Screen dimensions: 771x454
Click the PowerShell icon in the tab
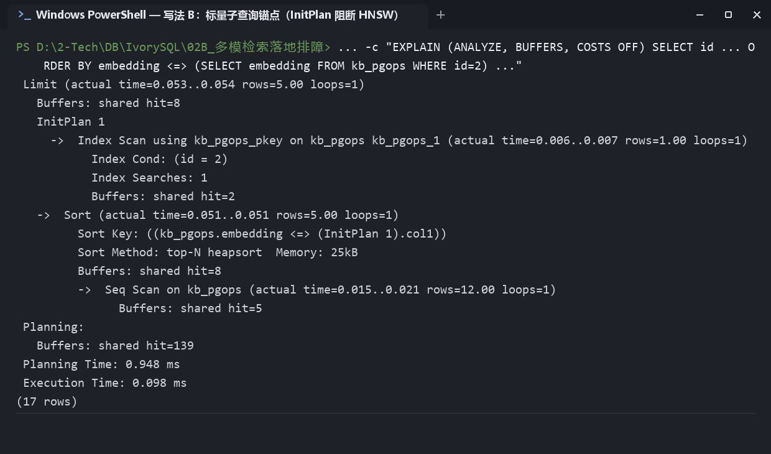(x=24, y=15)
